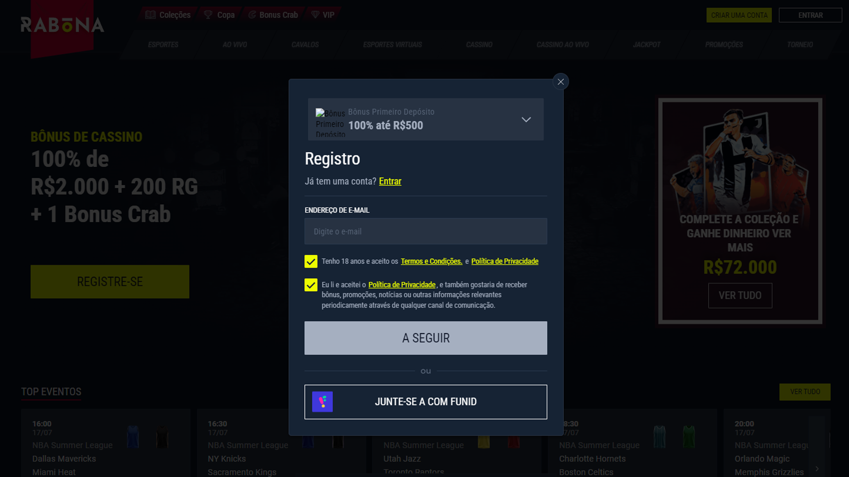Click the blue jersey on Dallas Mavericks card
This screenshot has height=477, width=849.
tap(133, 437)
